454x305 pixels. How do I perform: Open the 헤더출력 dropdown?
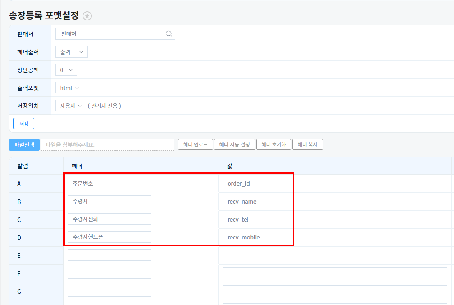(71, 52)
